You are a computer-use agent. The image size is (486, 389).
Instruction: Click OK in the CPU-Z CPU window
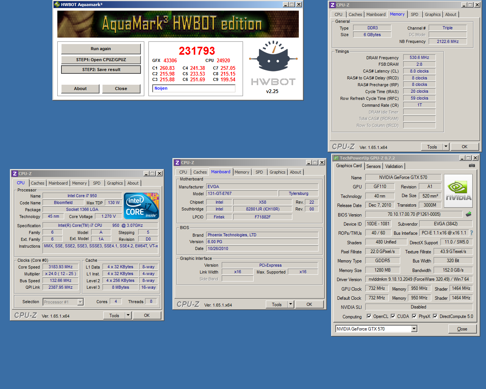pyautogui.click(x=147, y=315)
